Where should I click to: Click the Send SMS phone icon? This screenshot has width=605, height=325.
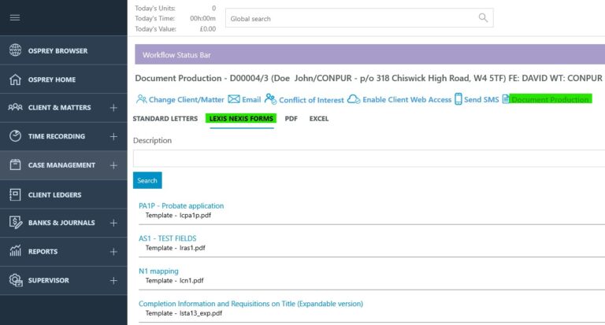(458, 99)
